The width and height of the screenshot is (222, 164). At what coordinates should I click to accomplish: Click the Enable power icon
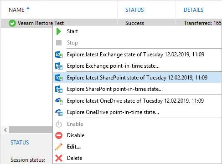[59, 124]
